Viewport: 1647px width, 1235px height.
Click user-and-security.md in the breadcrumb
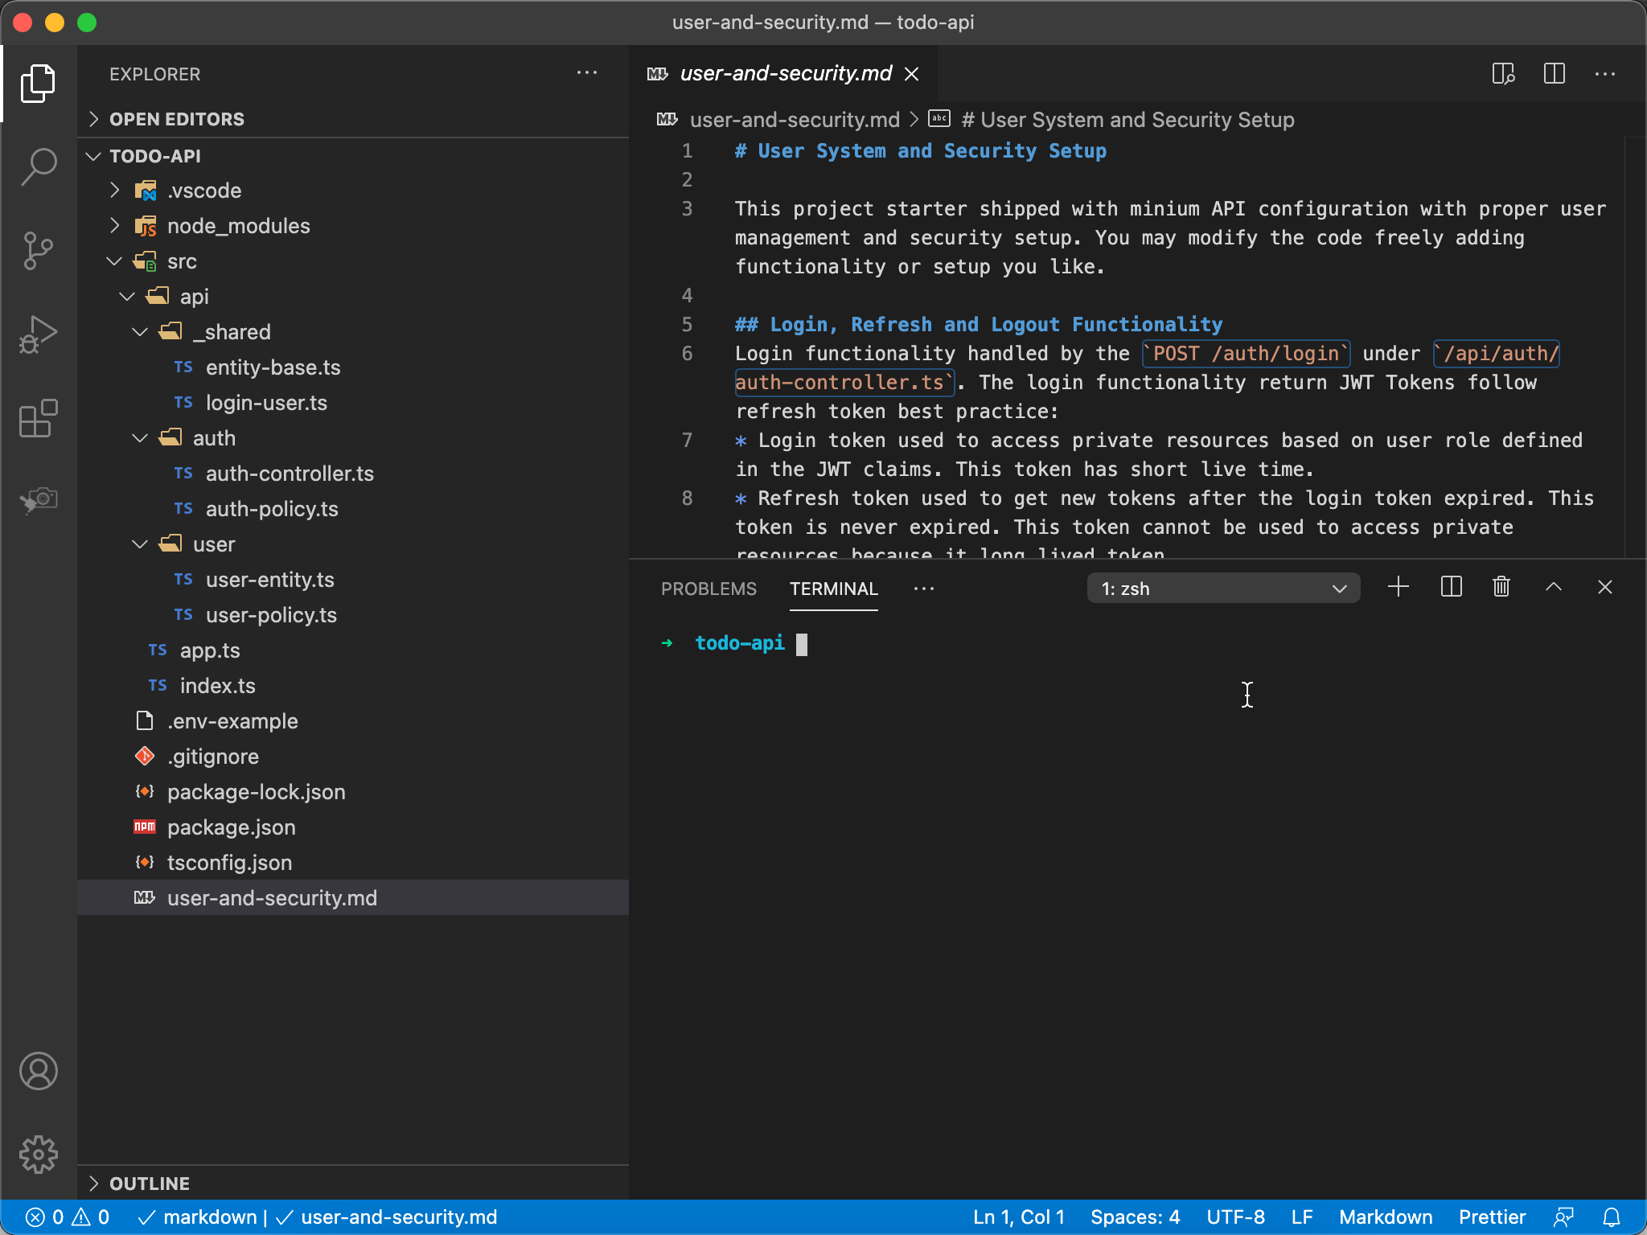[x=795, y=120]
